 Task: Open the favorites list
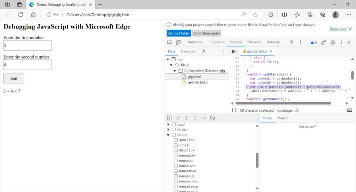click(x=297, y=15)
